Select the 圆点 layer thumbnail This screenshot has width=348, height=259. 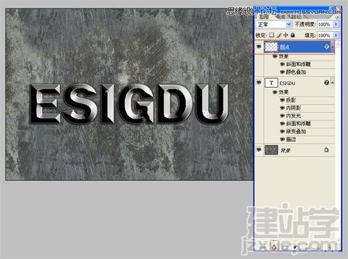click(271, 47)
